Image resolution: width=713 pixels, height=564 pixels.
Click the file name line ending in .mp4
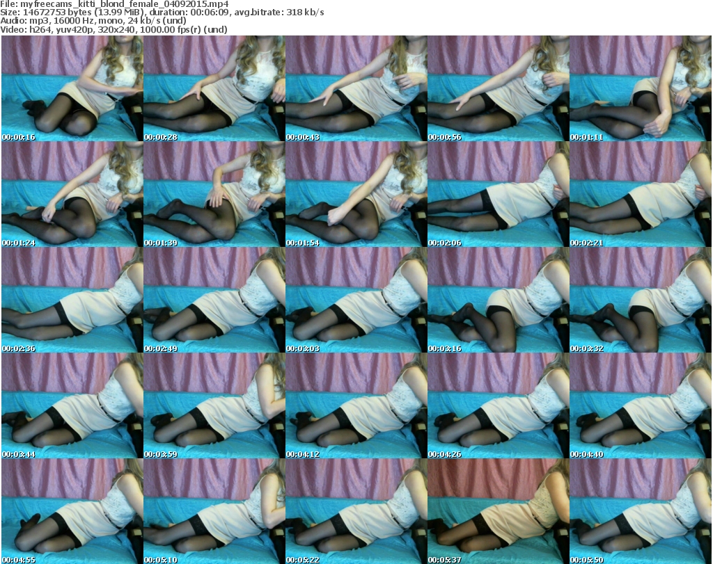click(115, 4)
